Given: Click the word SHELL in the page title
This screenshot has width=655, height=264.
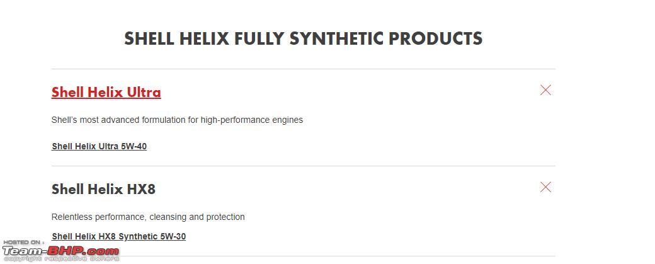Looking at the screenshot, I should pos(149,38).
